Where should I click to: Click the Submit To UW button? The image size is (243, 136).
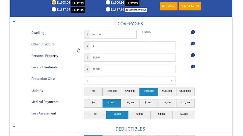(x=190, y=6)
